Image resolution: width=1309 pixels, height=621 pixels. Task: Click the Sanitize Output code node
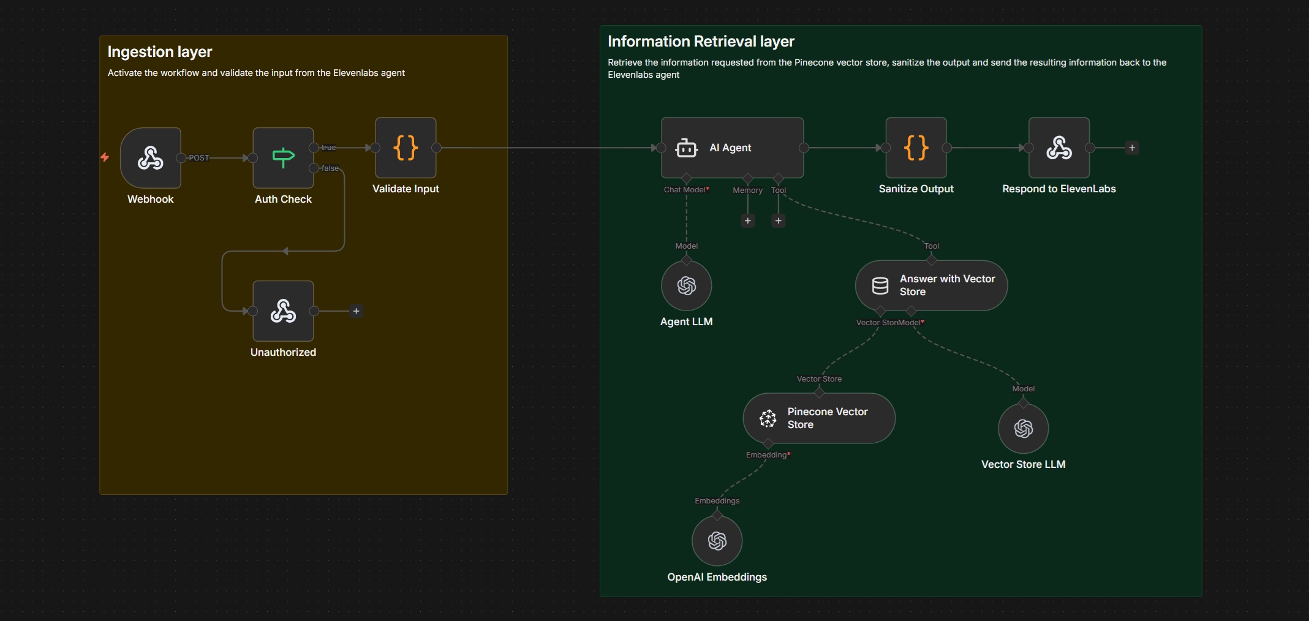[x=916, y=148]
